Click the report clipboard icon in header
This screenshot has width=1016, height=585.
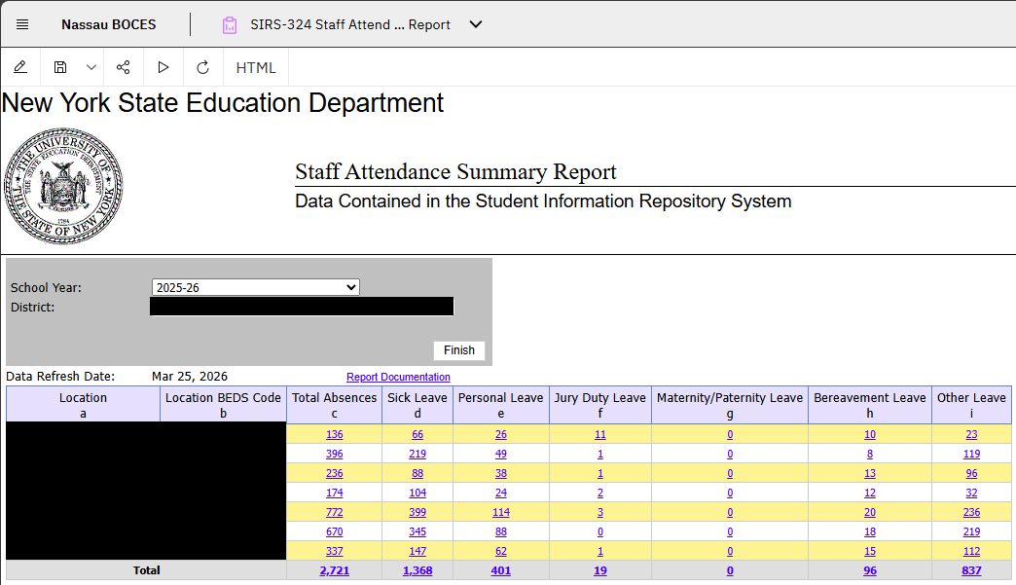230,25
